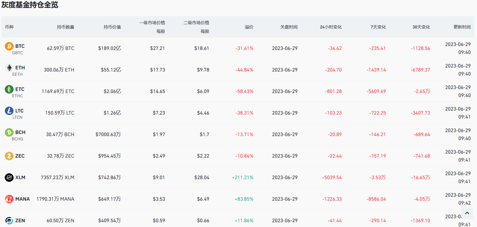Select the -58.43% premium value
The image size is (477, 227).
pyautogui.click(x=244, y=91)
